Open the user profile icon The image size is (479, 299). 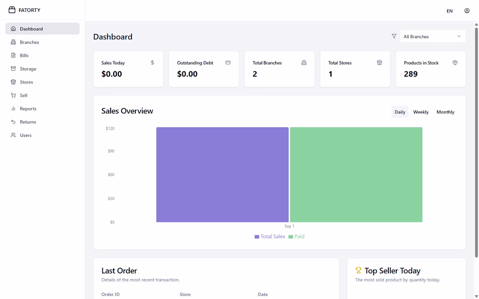point(467,11)
